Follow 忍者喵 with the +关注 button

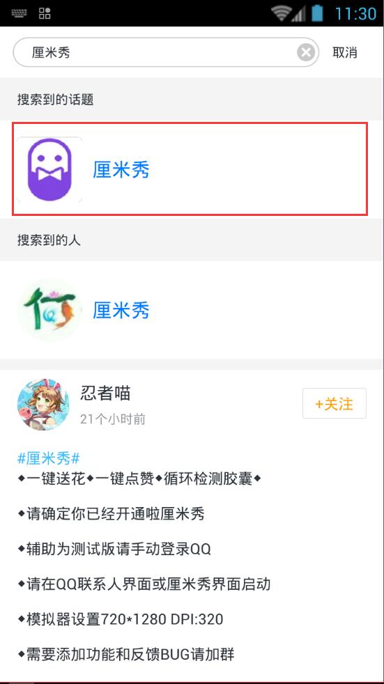click(x=335, y=403)
